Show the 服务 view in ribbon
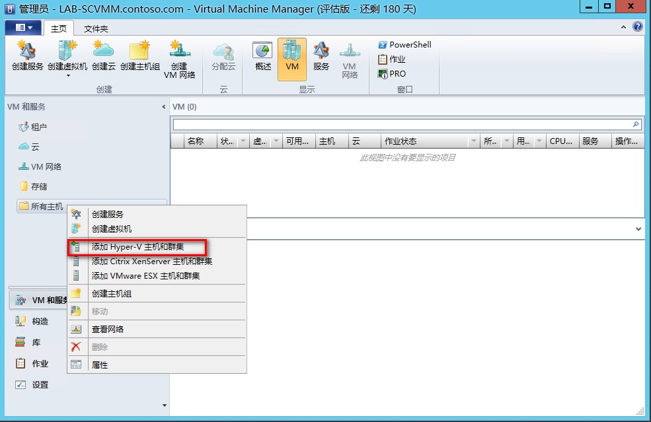This screenshot has width=651, height=422. coord(321,56)
